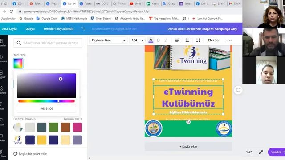Reload the browser page
The height and width of the screenshot is (160, 285).
pyautogui.click(x=11, y=12)
